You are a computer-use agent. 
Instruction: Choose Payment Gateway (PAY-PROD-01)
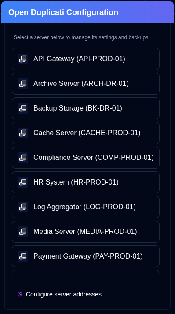86,256
